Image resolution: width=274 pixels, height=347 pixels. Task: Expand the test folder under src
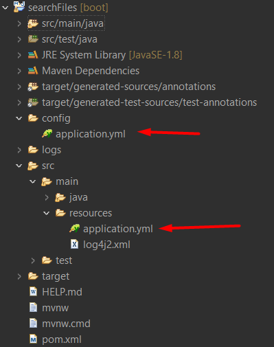tap(33, 260)
